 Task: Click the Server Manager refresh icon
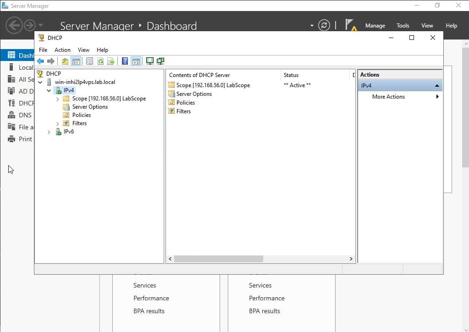[324, 26]
